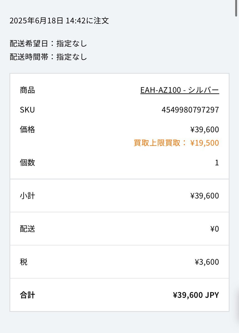Click the vertical scrollbar thumb
Screen dimensions: 239x333
click(x=236, y=8)
